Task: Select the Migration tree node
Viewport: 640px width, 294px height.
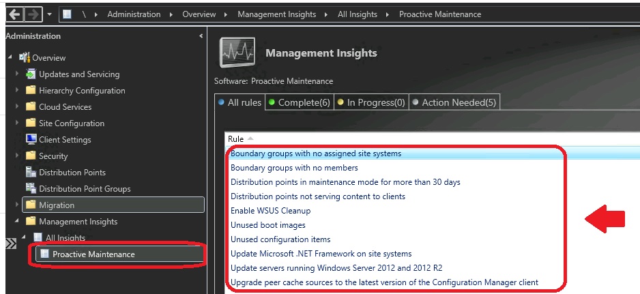Action: (x=113, y=205)
